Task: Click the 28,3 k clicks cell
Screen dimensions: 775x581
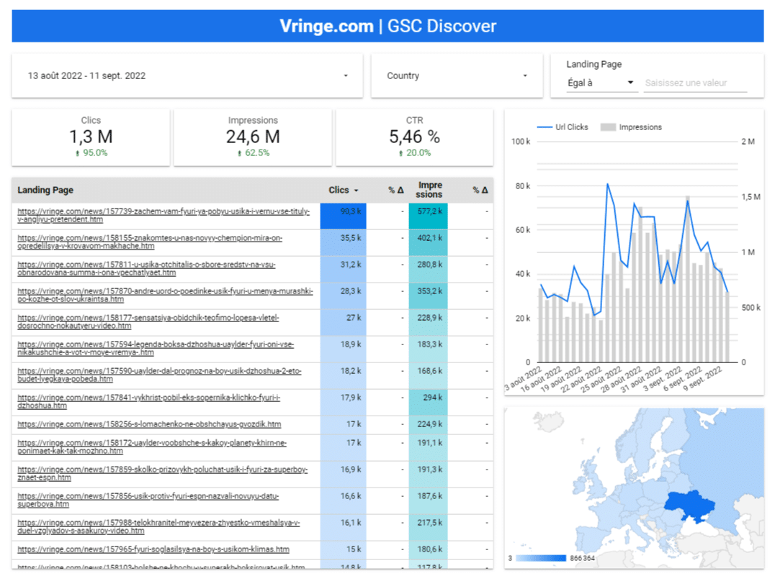Action: click(x=343, y=296)
